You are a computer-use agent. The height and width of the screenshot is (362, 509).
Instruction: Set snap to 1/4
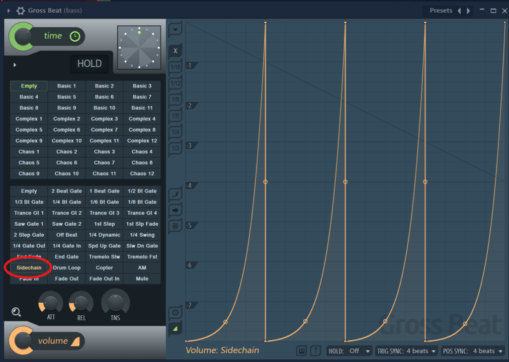pos(175,132)
